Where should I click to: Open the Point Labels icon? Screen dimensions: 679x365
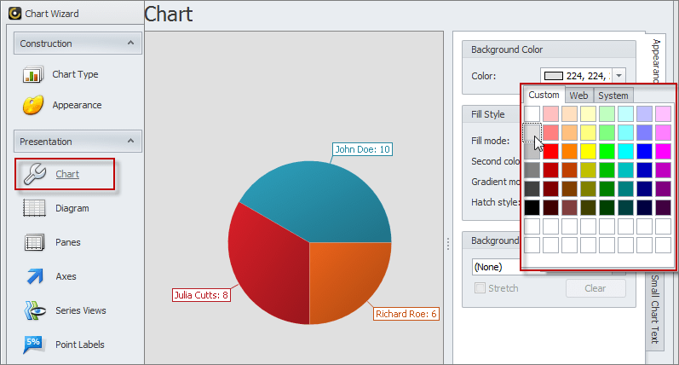[x=33, y=345]
